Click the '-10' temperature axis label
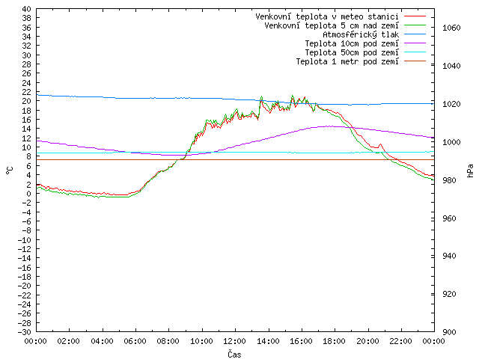Screen dimensions: 479x359 click(25, 240)
